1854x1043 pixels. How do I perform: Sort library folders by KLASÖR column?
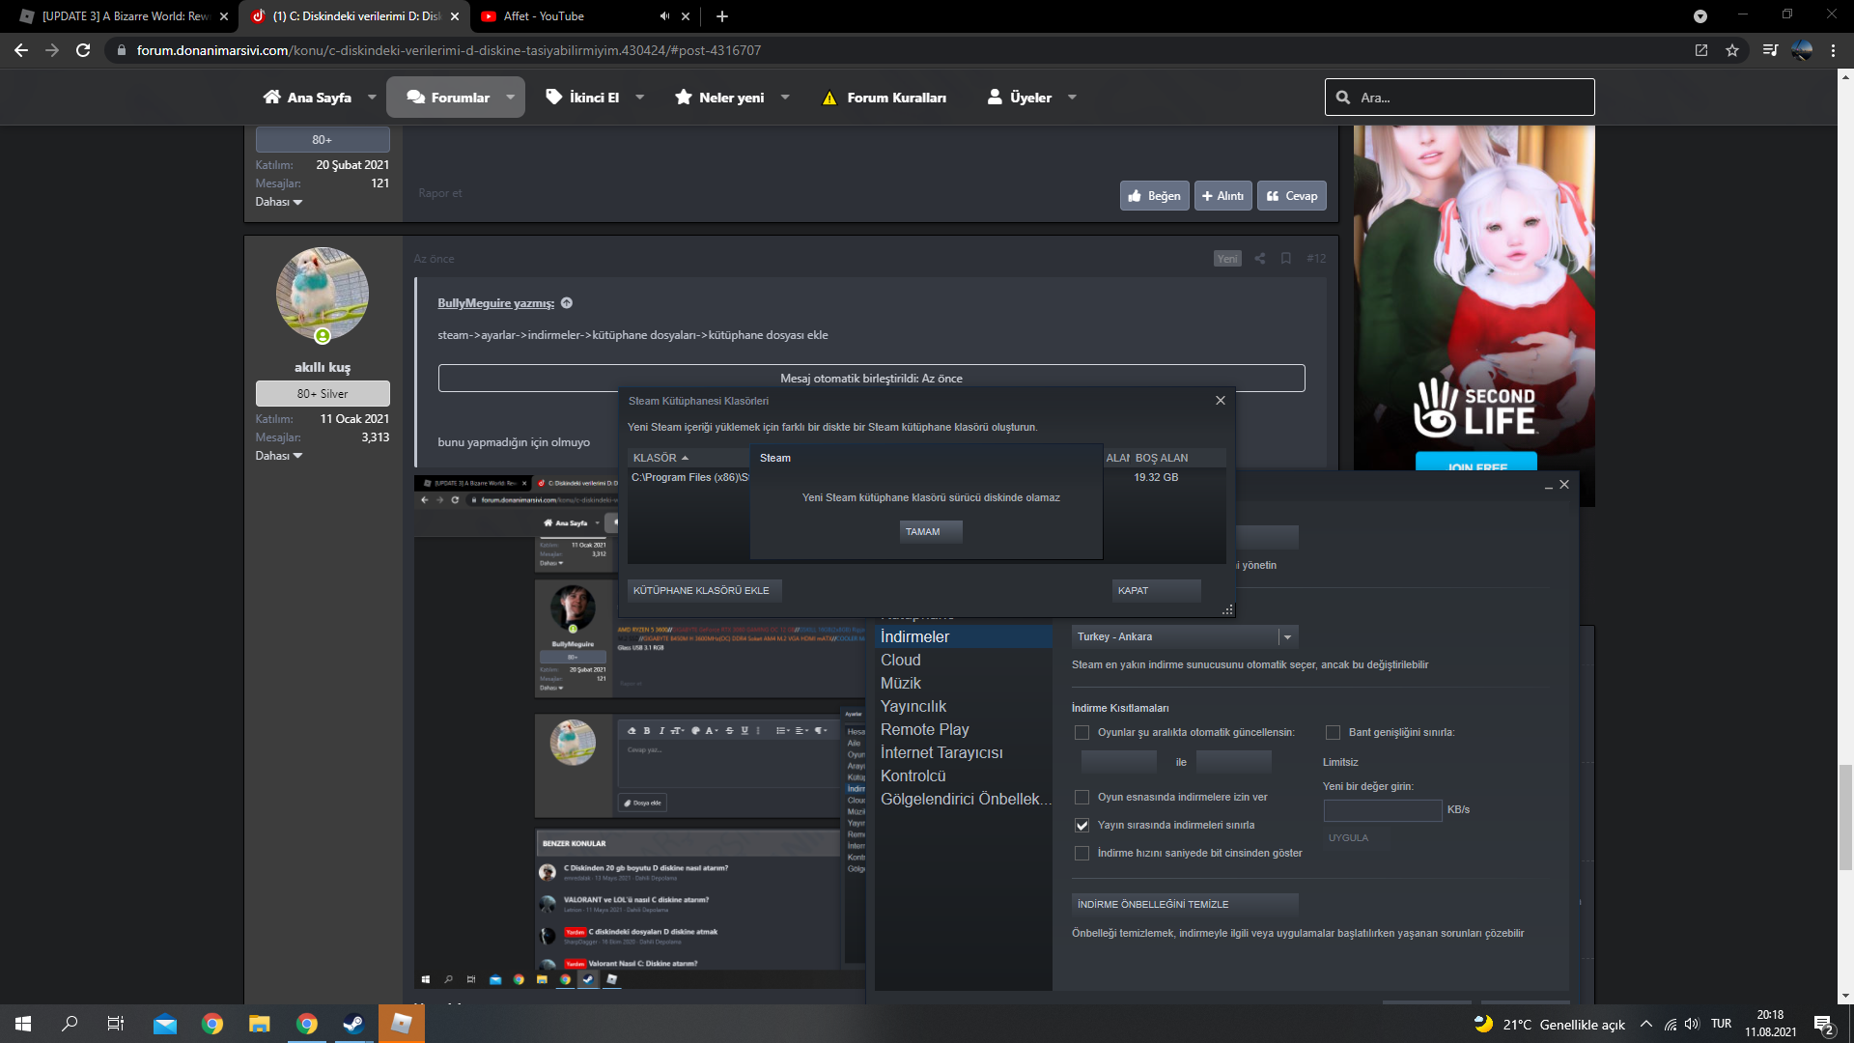click(x=689, y=458)
